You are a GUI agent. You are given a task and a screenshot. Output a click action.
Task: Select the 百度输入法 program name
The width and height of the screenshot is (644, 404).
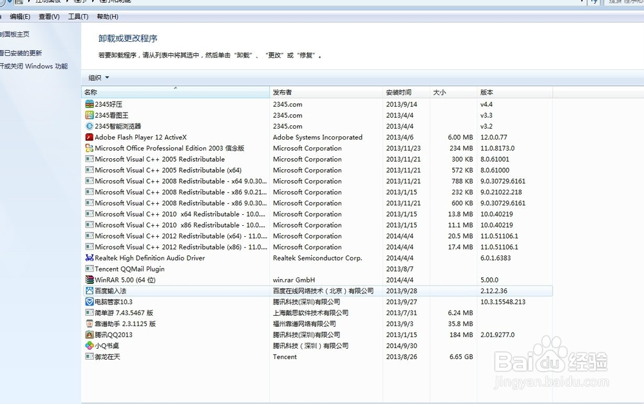point(111,291)
